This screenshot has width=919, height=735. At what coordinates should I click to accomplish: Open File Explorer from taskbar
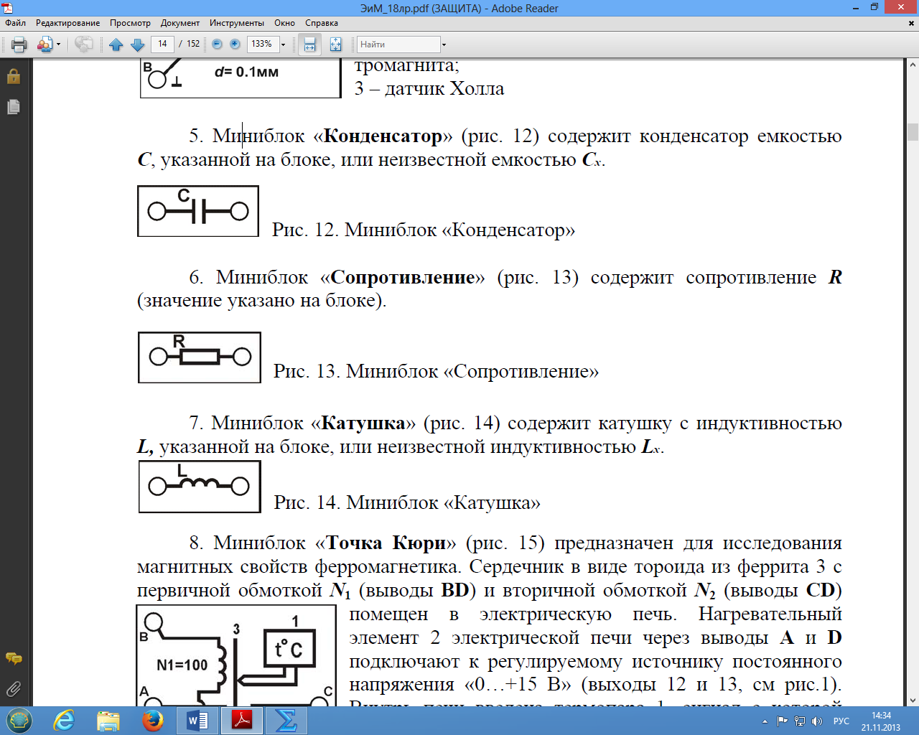(x=108, y=721)
